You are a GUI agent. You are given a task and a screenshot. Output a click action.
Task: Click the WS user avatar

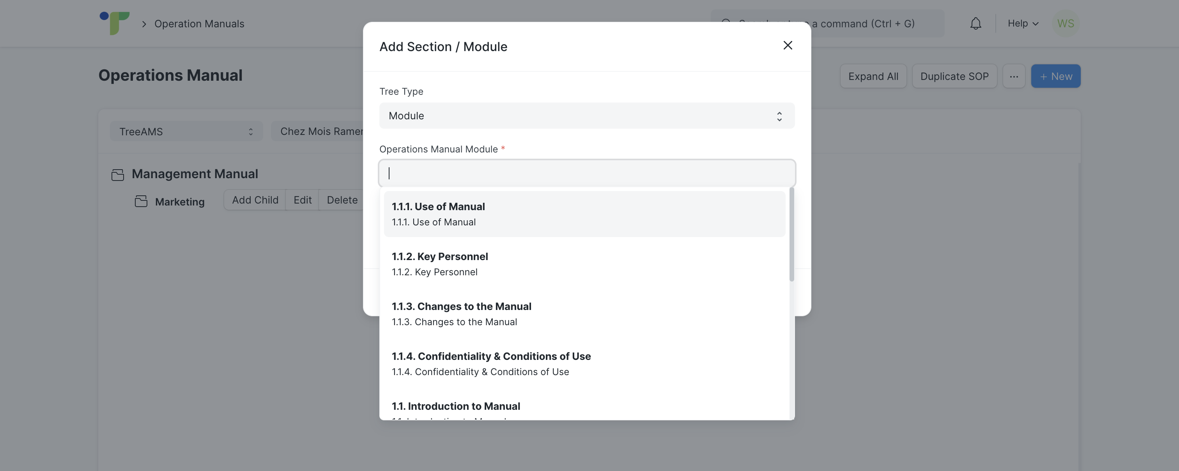pyautogui.click(x=1065, y=23)
